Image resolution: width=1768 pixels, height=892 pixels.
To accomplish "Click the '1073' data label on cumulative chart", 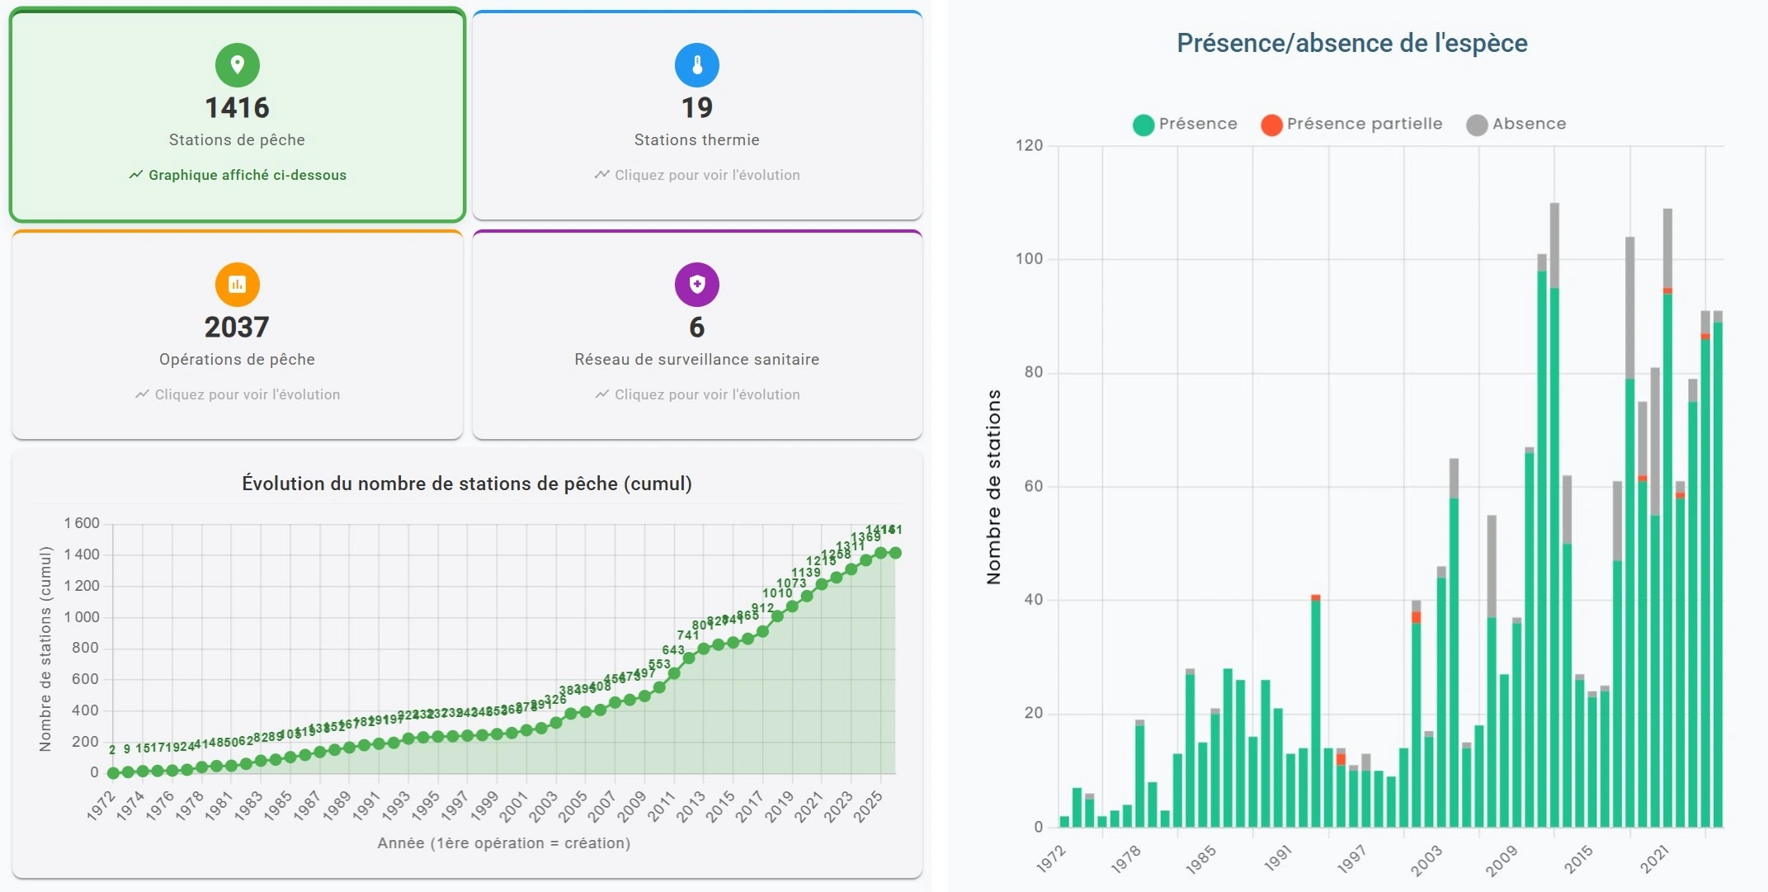I will (x=791, y=583).
